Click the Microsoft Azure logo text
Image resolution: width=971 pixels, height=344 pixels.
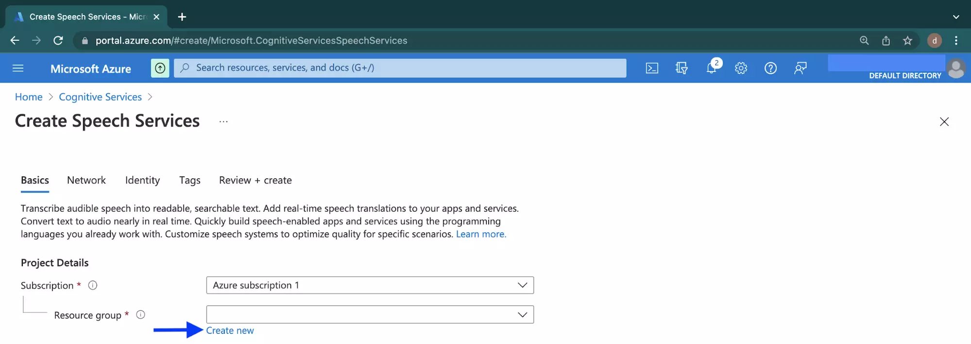click(x=91, y=69)
